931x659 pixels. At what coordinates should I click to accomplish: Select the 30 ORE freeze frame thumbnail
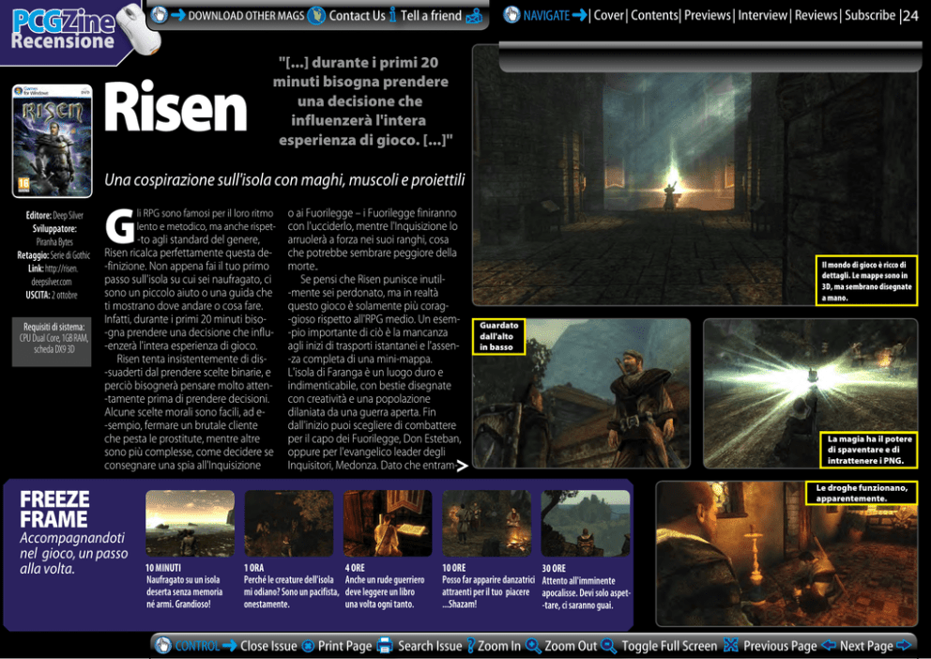pyautogui.click(x=586, y=523)
